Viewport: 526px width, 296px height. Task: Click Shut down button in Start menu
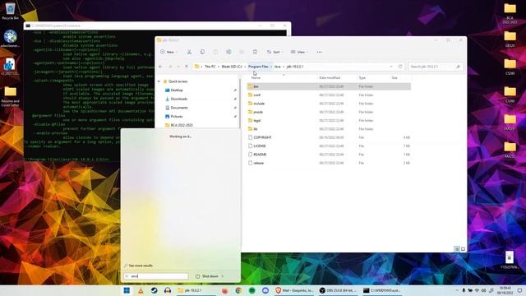207,276
